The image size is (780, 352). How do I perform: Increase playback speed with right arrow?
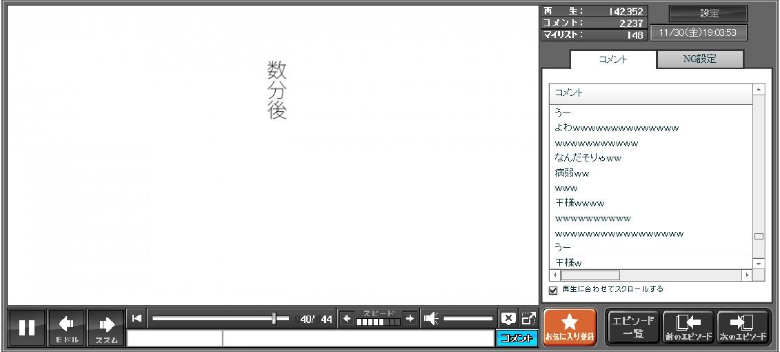pos(410,318)
